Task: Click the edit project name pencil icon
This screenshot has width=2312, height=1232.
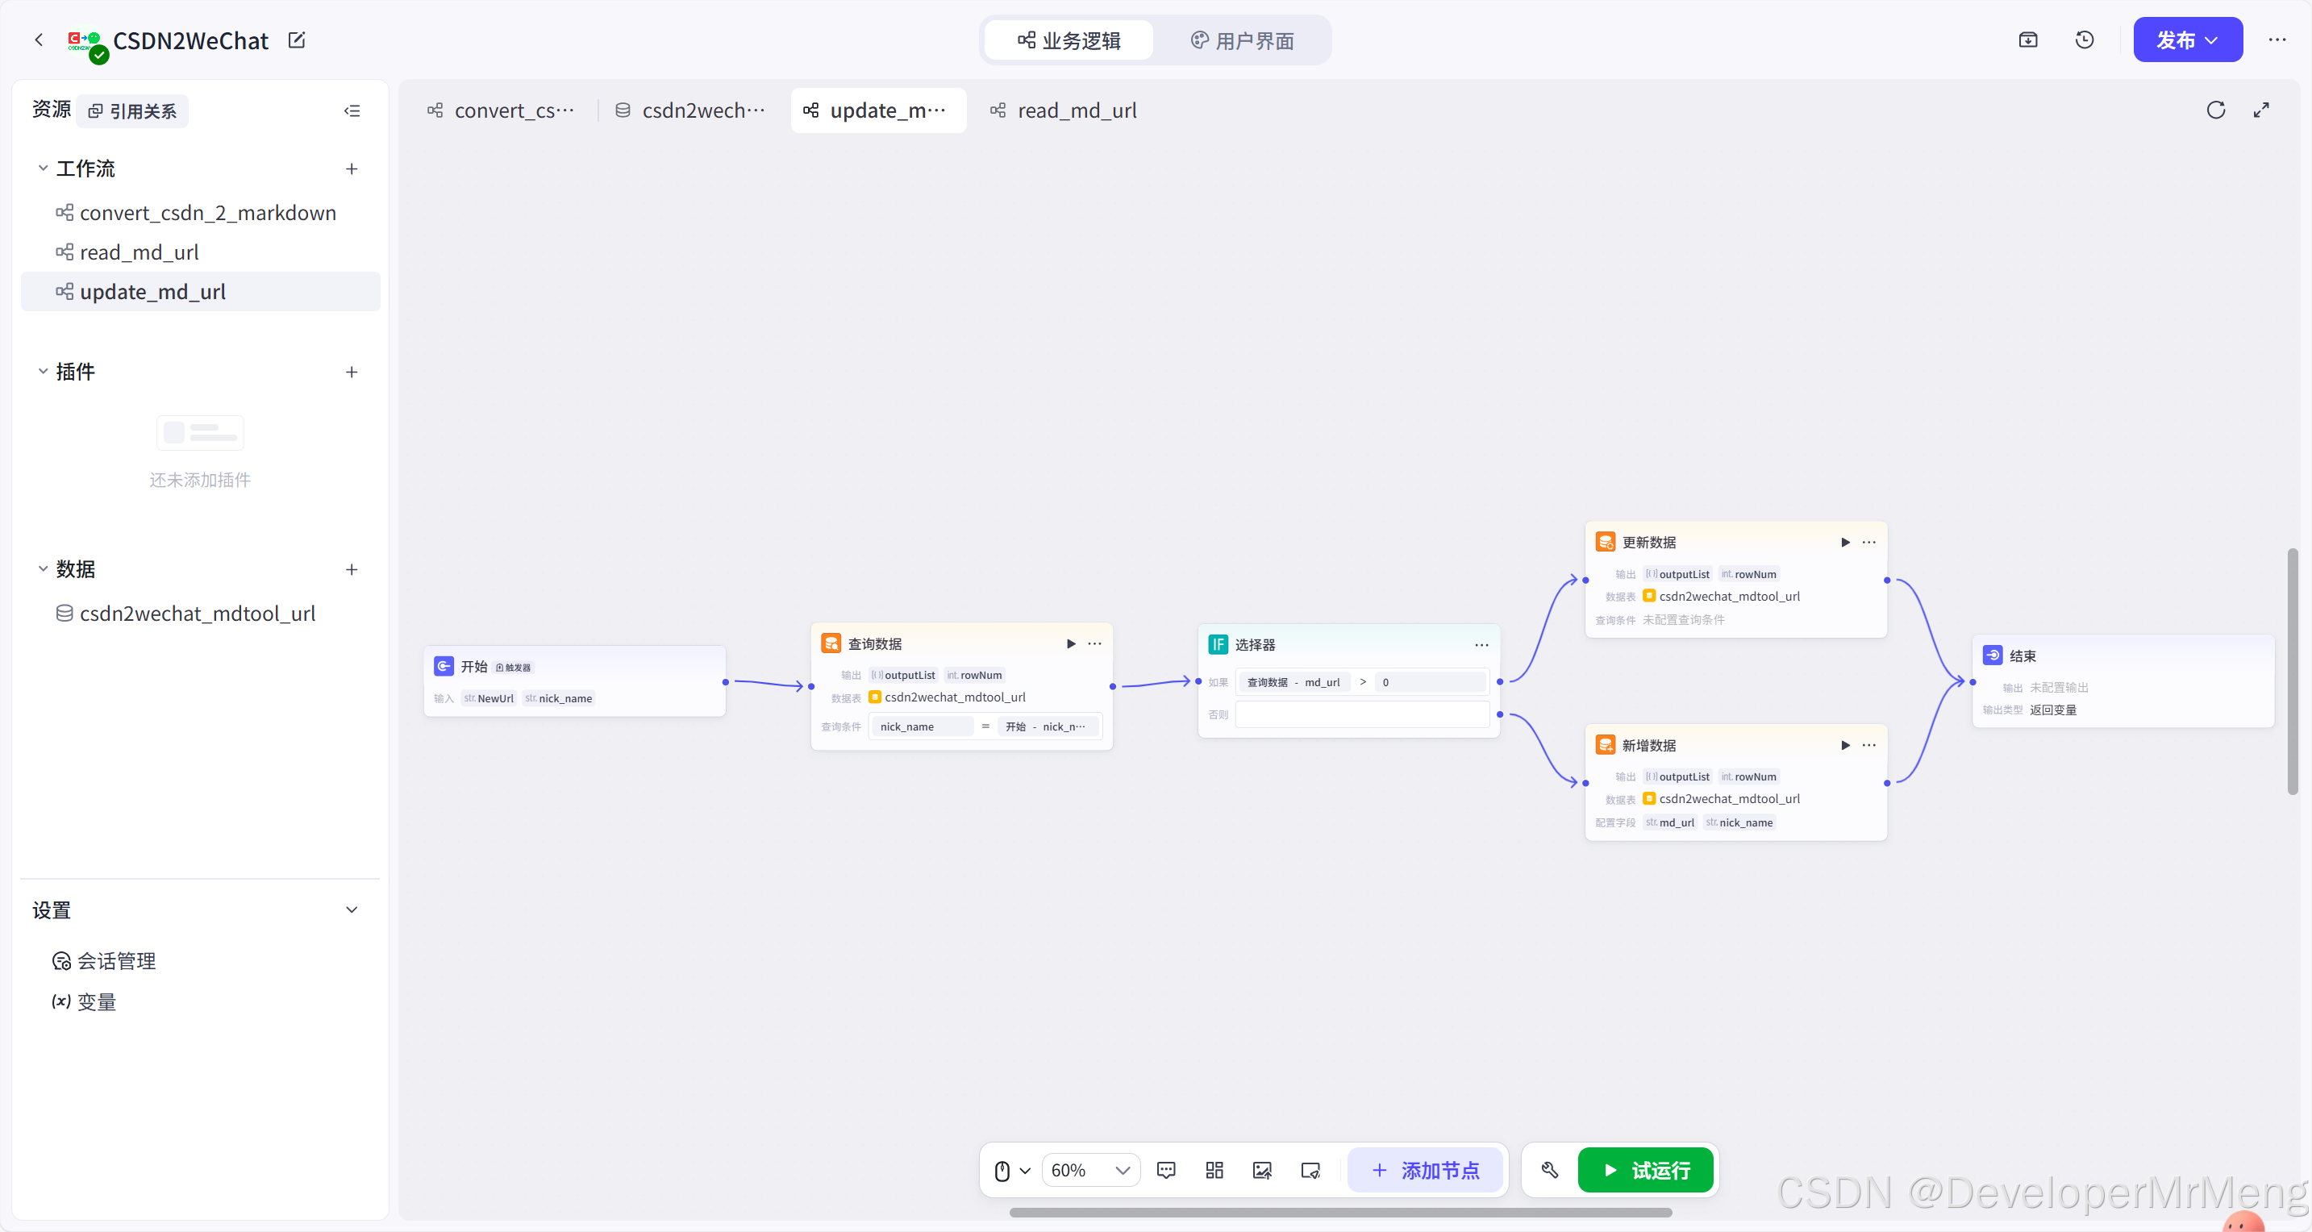Action: pos(296,40)
